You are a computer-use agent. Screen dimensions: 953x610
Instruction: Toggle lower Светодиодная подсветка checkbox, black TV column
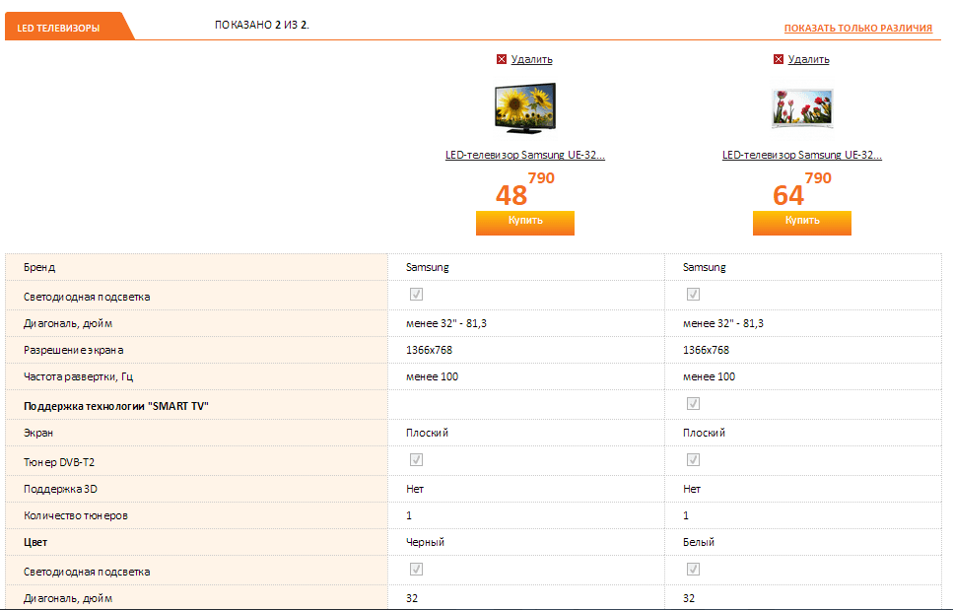coord(416,569)
